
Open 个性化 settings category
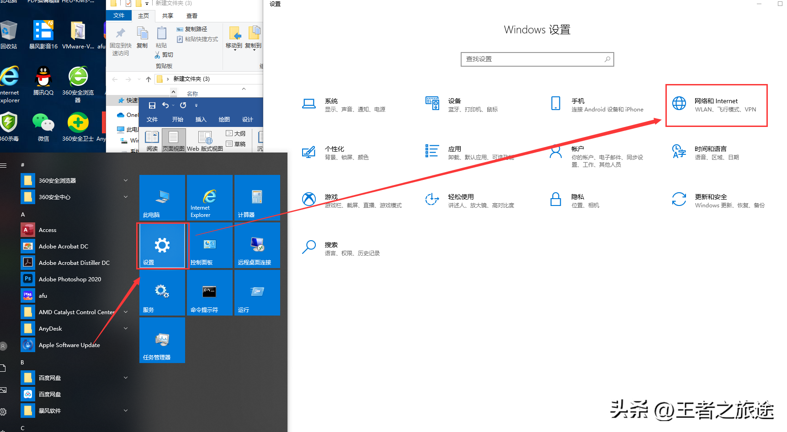(x=335, y=153)
